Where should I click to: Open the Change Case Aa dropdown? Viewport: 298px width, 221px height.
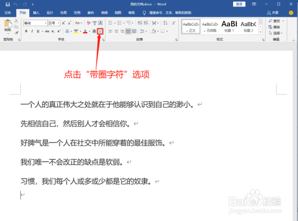tap(79, 23)
